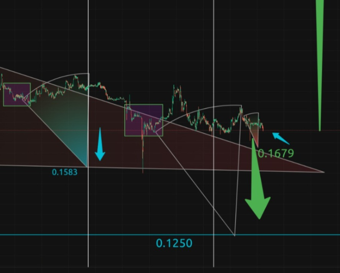Select the large green downward arrow
340x273 pixels.
tap(258, 180)
